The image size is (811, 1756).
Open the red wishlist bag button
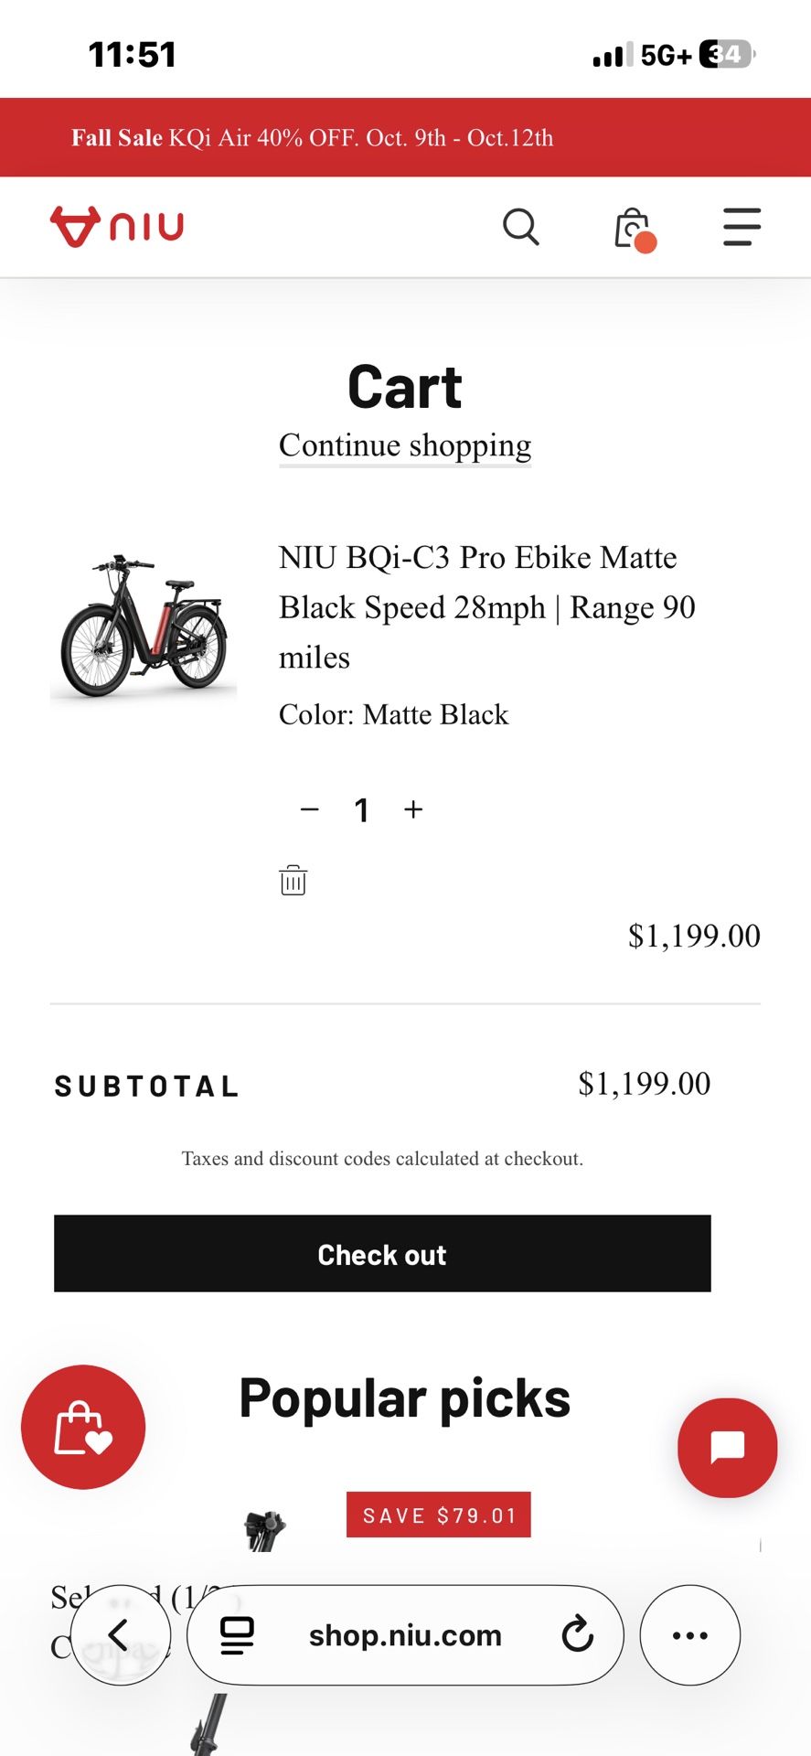click(83, 1427)
